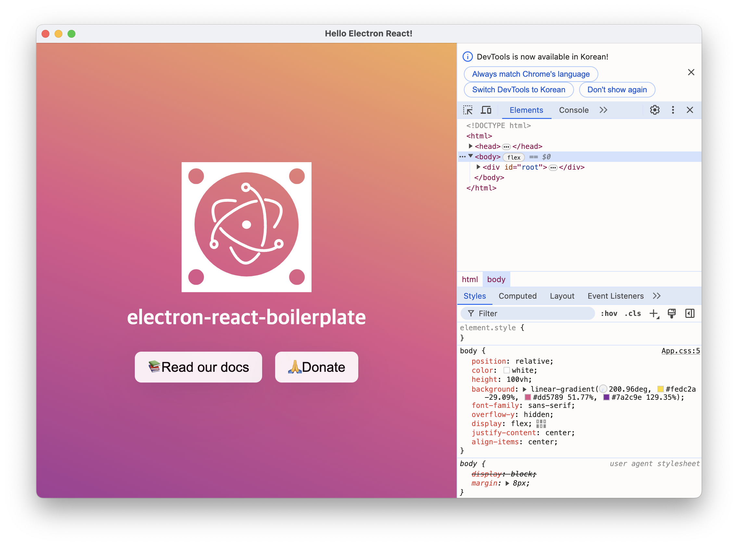This screenshot has width=738, height=546.
Task: Click the 'height: 100vh' declaration
Action: pos(501,380)
